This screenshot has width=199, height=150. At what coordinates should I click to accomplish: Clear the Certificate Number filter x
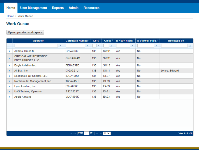pos(87,46)
